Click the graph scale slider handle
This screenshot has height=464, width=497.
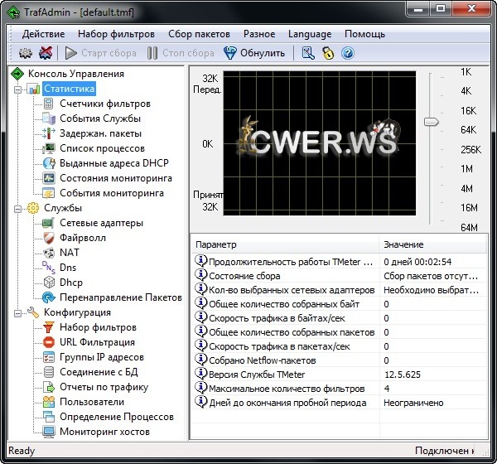(431, 123)
